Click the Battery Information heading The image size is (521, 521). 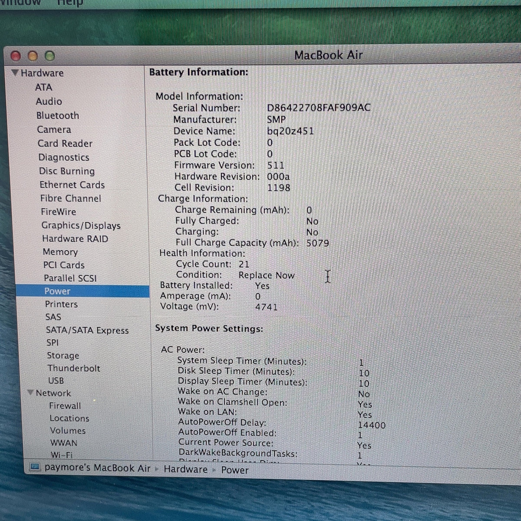[198, 72]
